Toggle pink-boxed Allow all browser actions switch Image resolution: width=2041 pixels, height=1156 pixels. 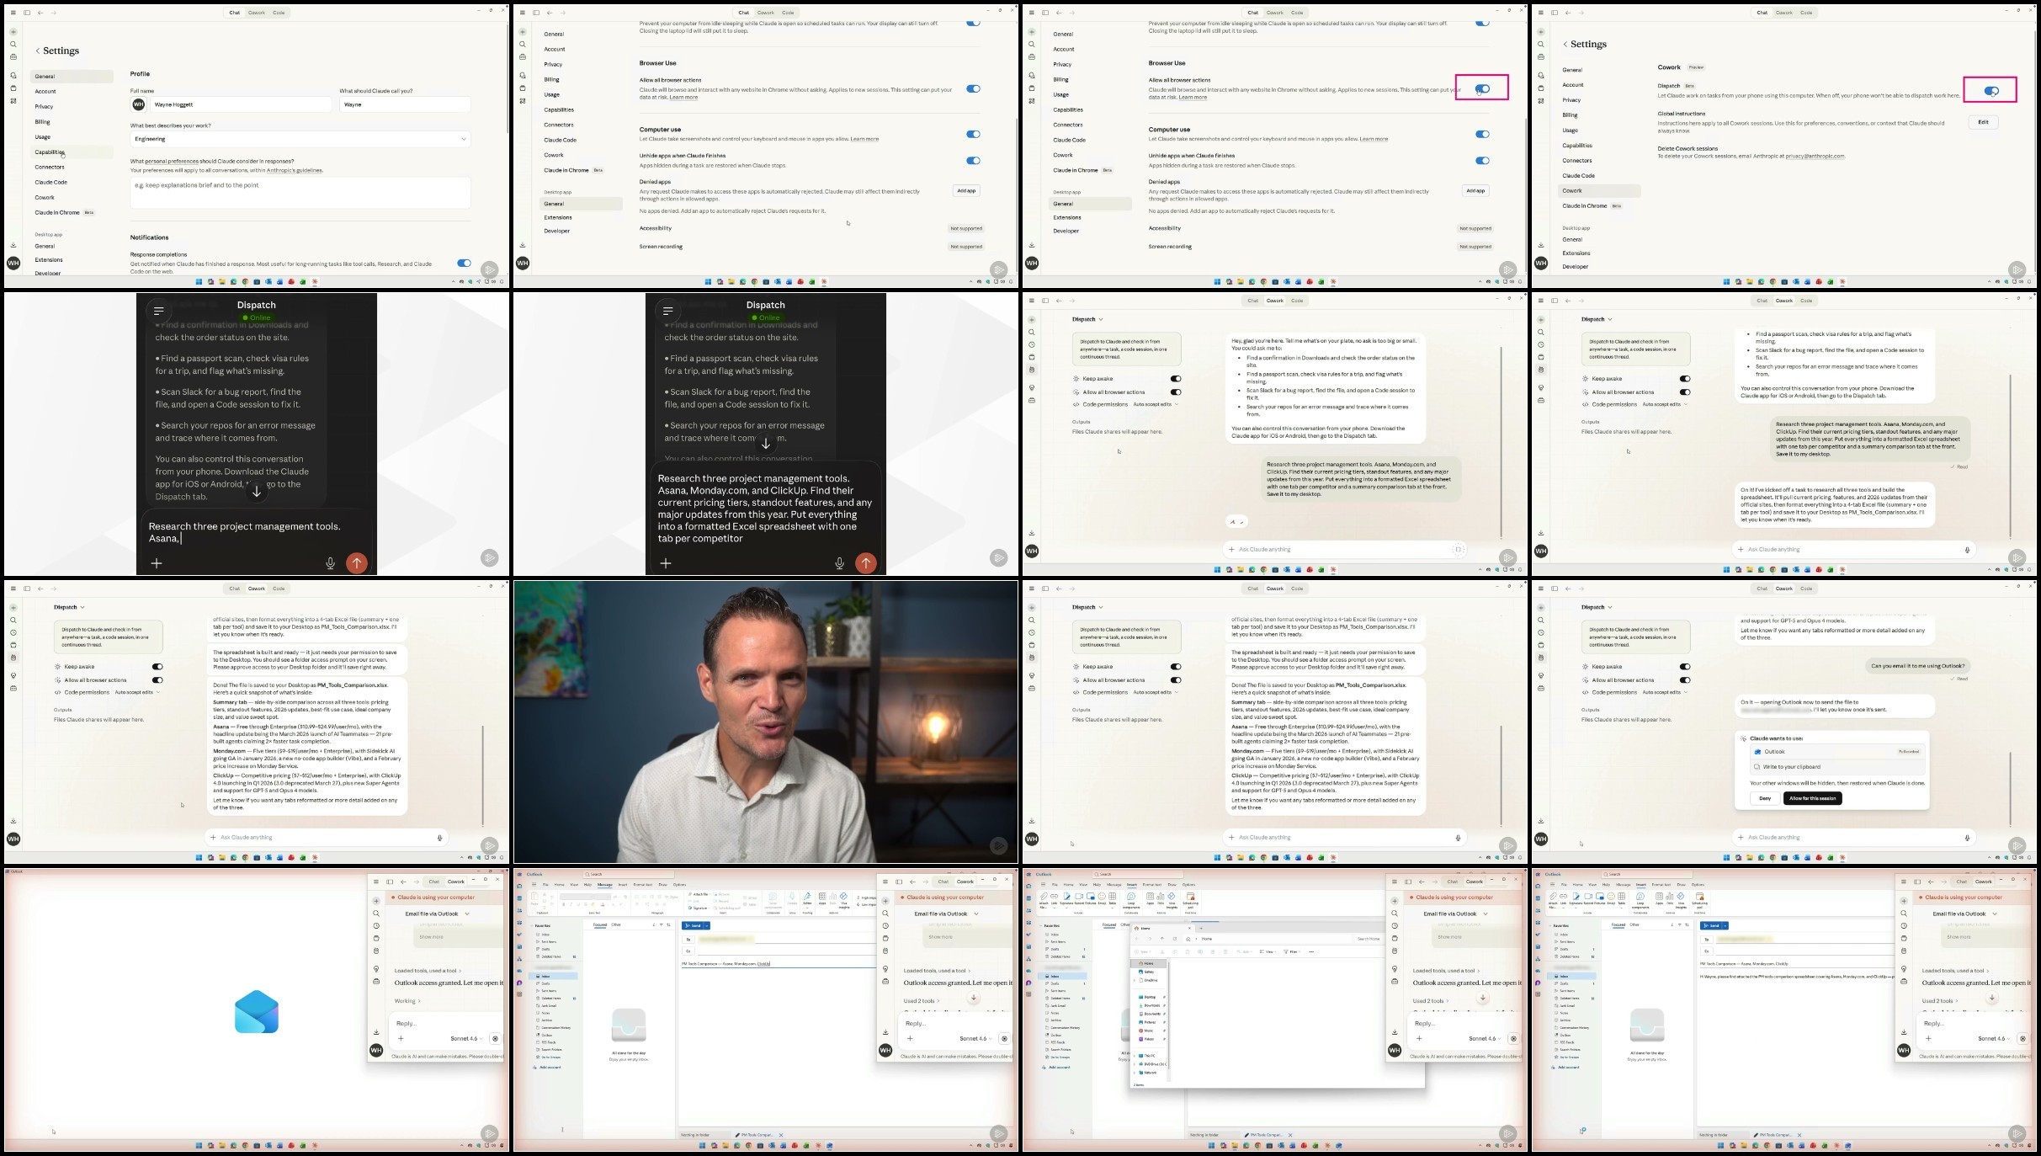click(x=1482, y=88)
